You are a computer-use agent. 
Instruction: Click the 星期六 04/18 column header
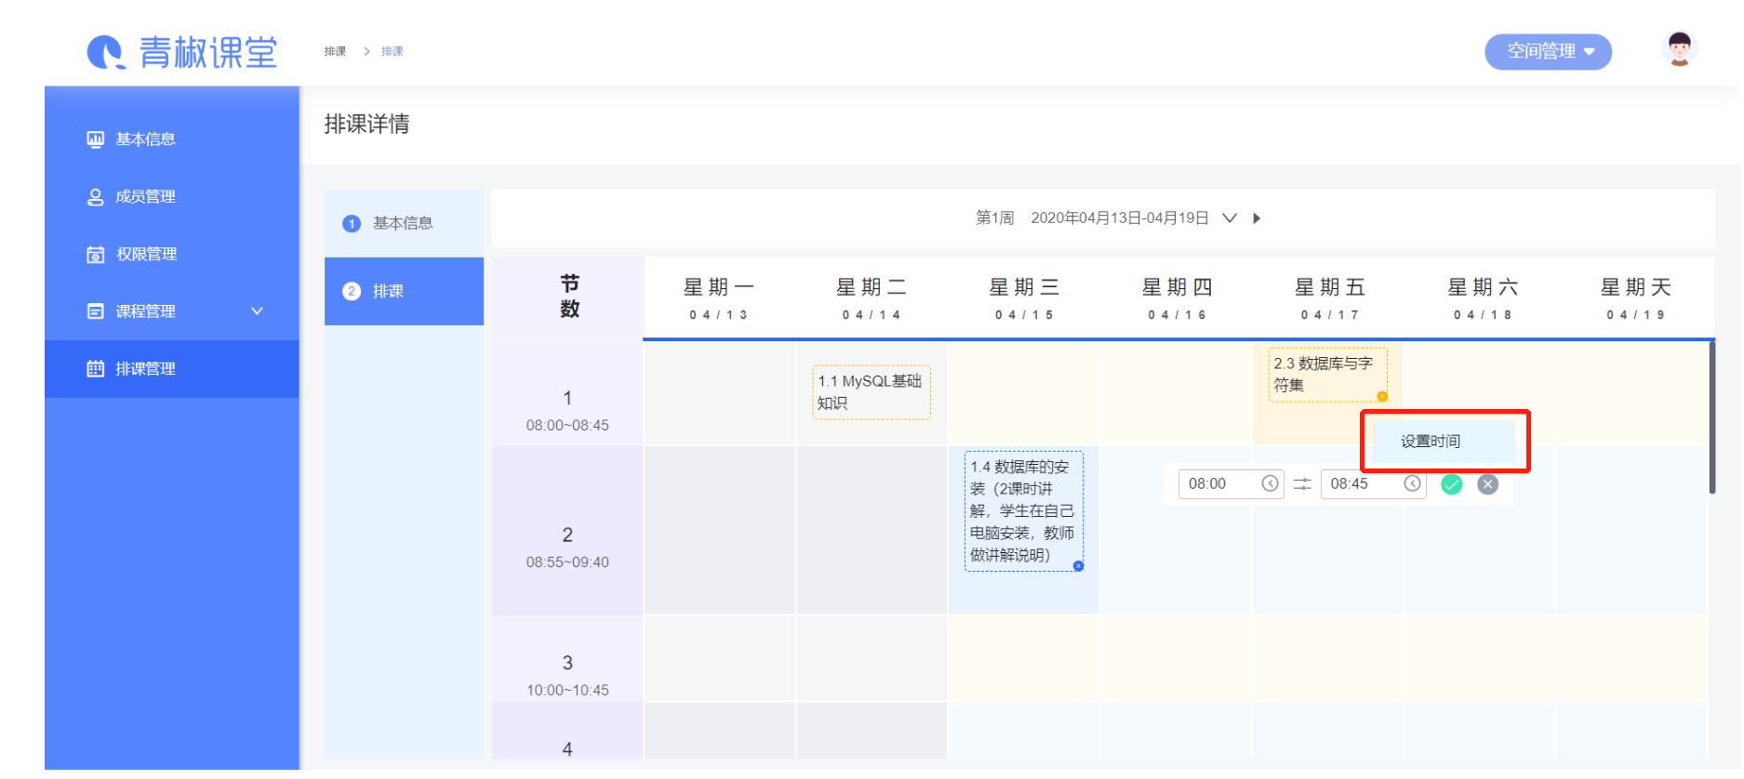tap(1483, 298)
